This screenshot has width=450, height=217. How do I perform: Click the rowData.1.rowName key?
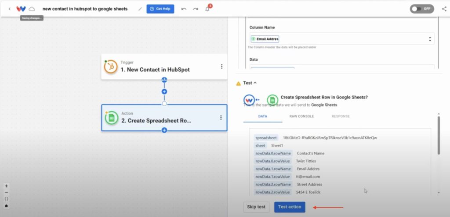(x=273, y=169)
